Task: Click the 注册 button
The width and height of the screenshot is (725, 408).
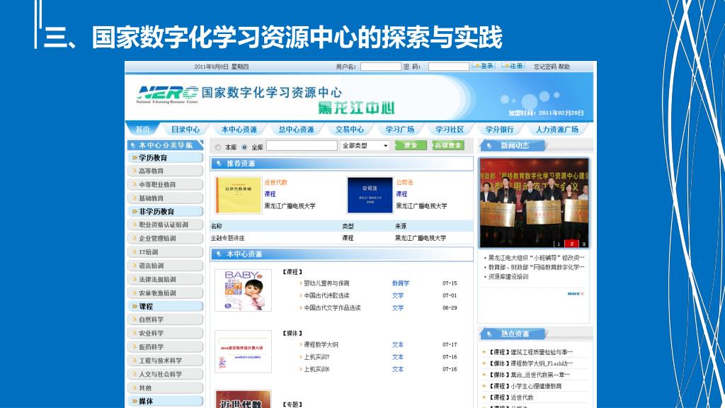Action: tap(513, 66)
